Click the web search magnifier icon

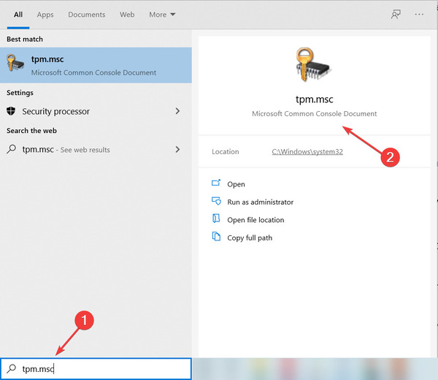coord(11,149)
